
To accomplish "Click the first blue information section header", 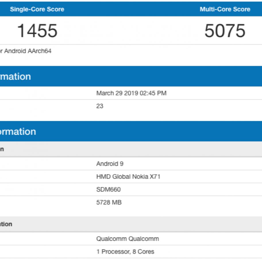I will pos(16,76).
